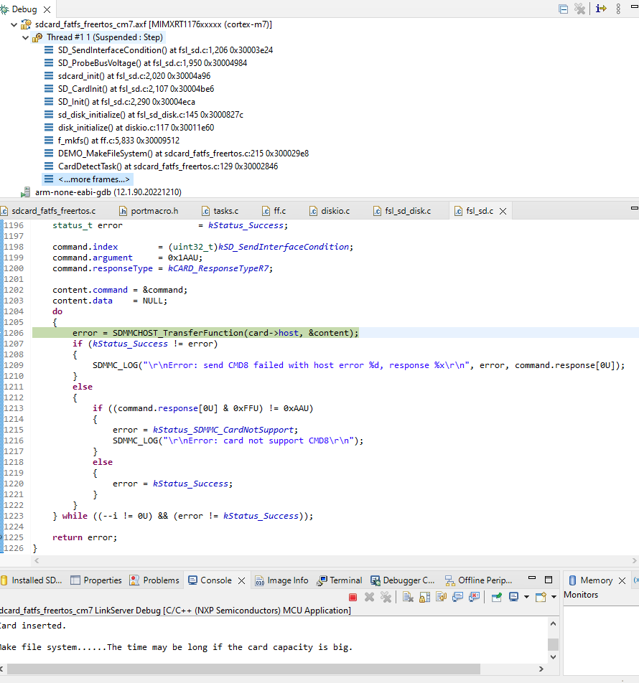
Task: Click the 'return error;' code line
Action: (x=85, y=537)
